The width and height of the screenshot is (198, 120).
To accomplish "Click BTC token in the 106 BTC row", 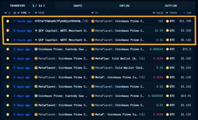I will point(172,21).
